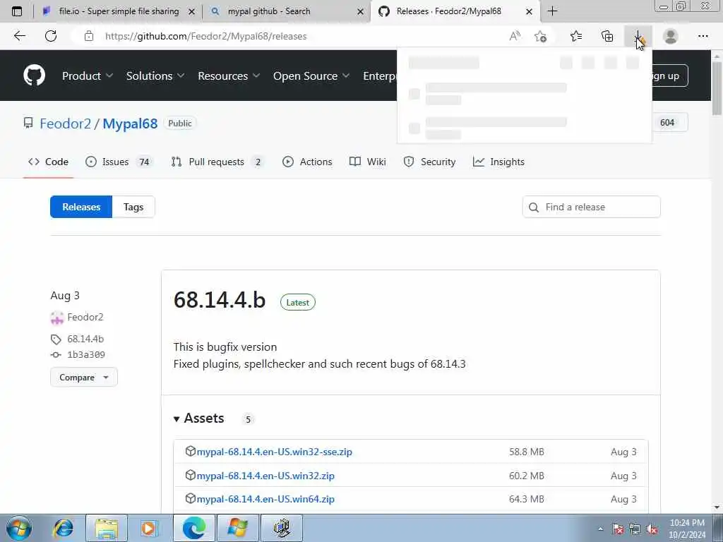Click the Microsoft Edge taskbar icon
Image resolution: width=723 pixels, height=542 pixels.
(193, 528)
